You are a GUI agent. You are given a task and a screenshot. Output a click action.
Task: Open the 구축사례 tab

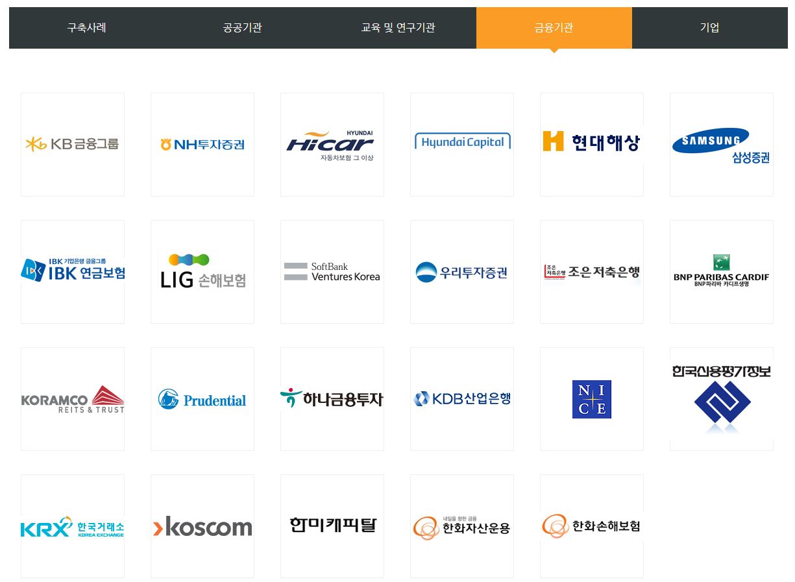(x=86, y=28)
